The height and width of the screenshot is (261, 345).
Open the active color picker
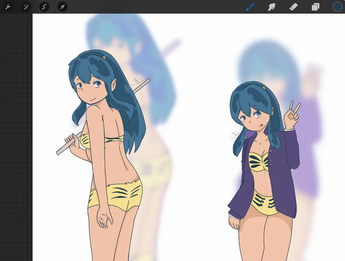337,7
